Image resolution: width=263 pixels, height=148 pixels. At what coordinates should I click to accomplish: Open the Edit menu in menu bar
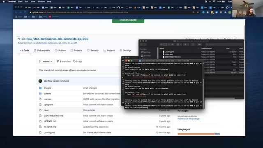pos(26,2)
